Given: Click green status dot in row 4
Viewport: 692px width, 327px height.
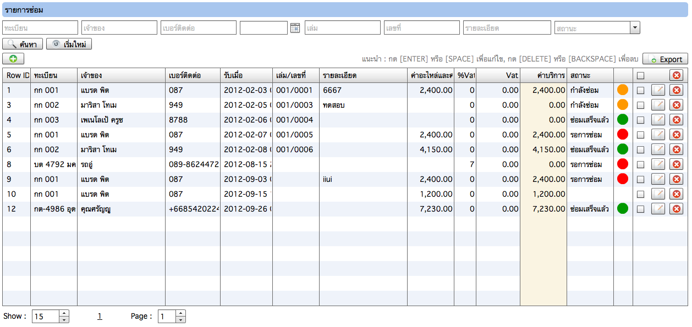Looking at the screenshot, I should pyautogui.click(x=623, y=120).
